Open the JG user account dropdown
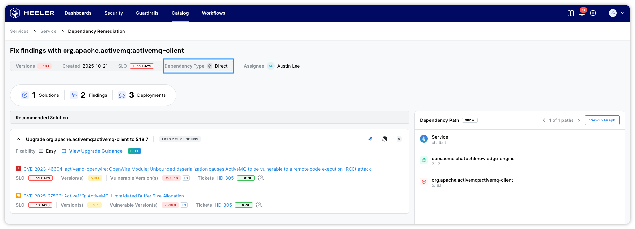 click(617, 13)
